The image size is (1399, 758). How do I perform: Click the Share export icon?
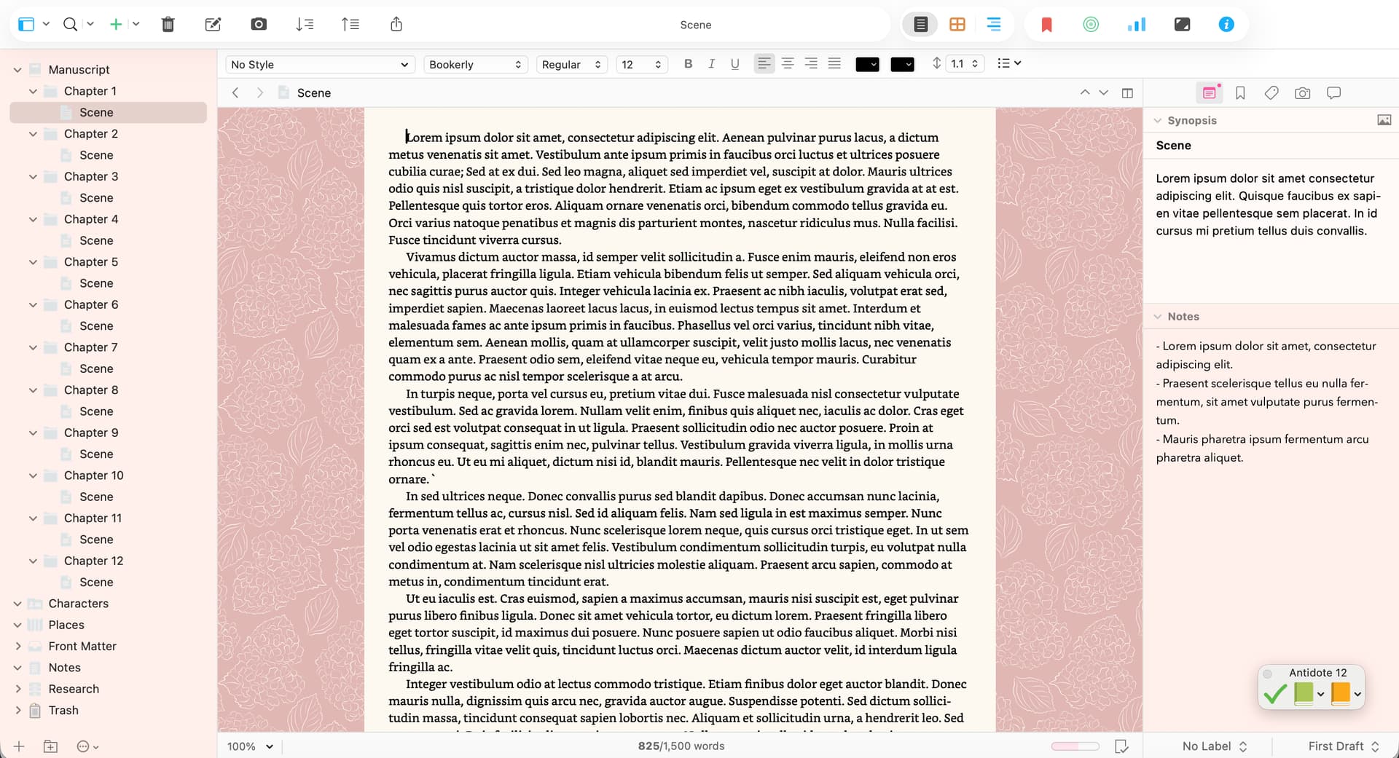[396, 25]
